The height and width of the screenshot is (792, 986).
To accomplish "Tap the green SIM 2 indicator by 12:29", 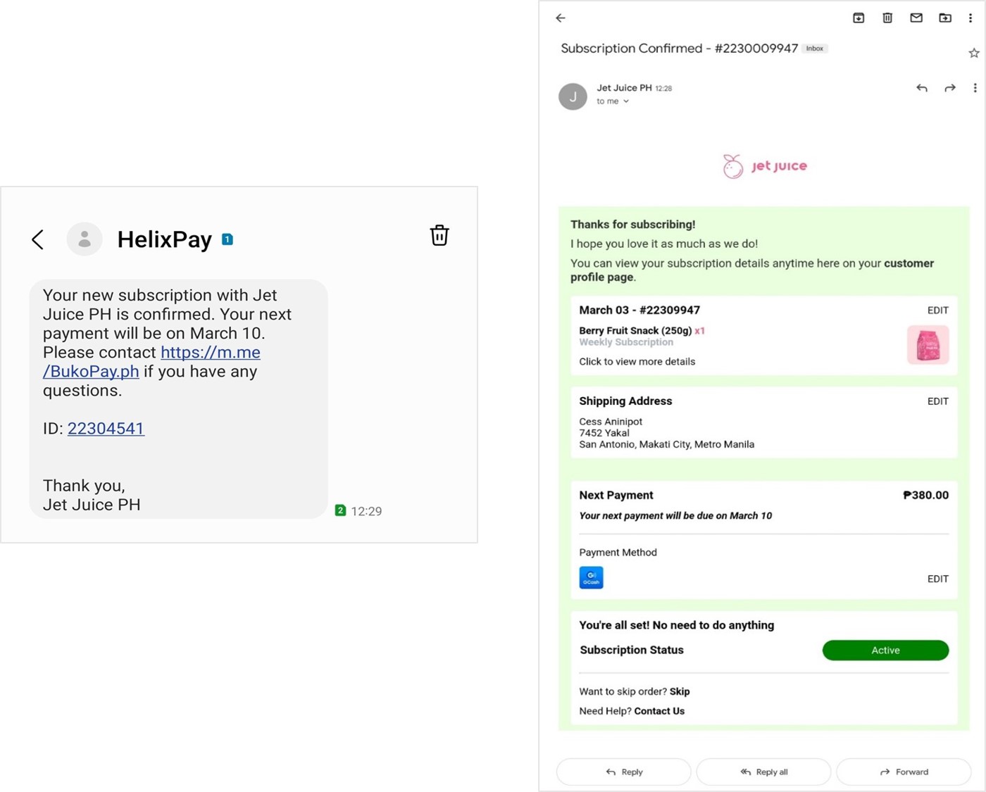I will click(x=340, y=510).
